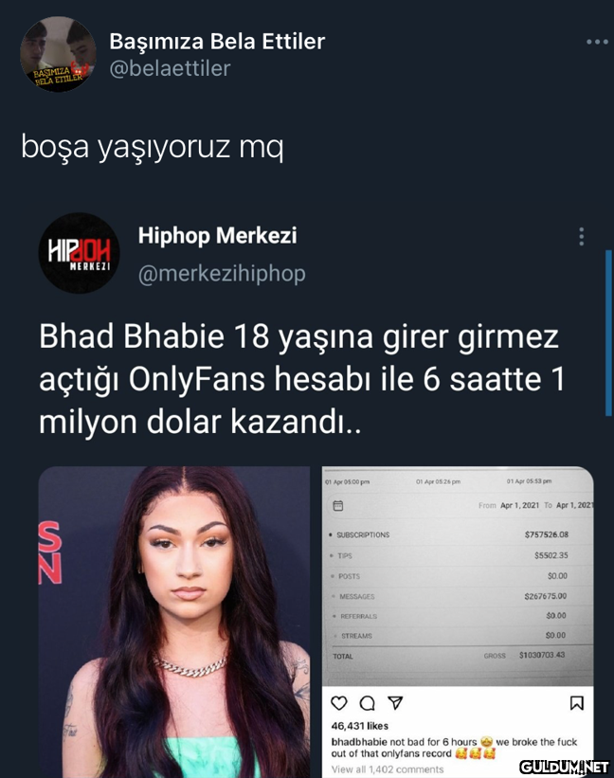Open the earnings statement screenshot image

pyautogui.click(x=458, y=576)
